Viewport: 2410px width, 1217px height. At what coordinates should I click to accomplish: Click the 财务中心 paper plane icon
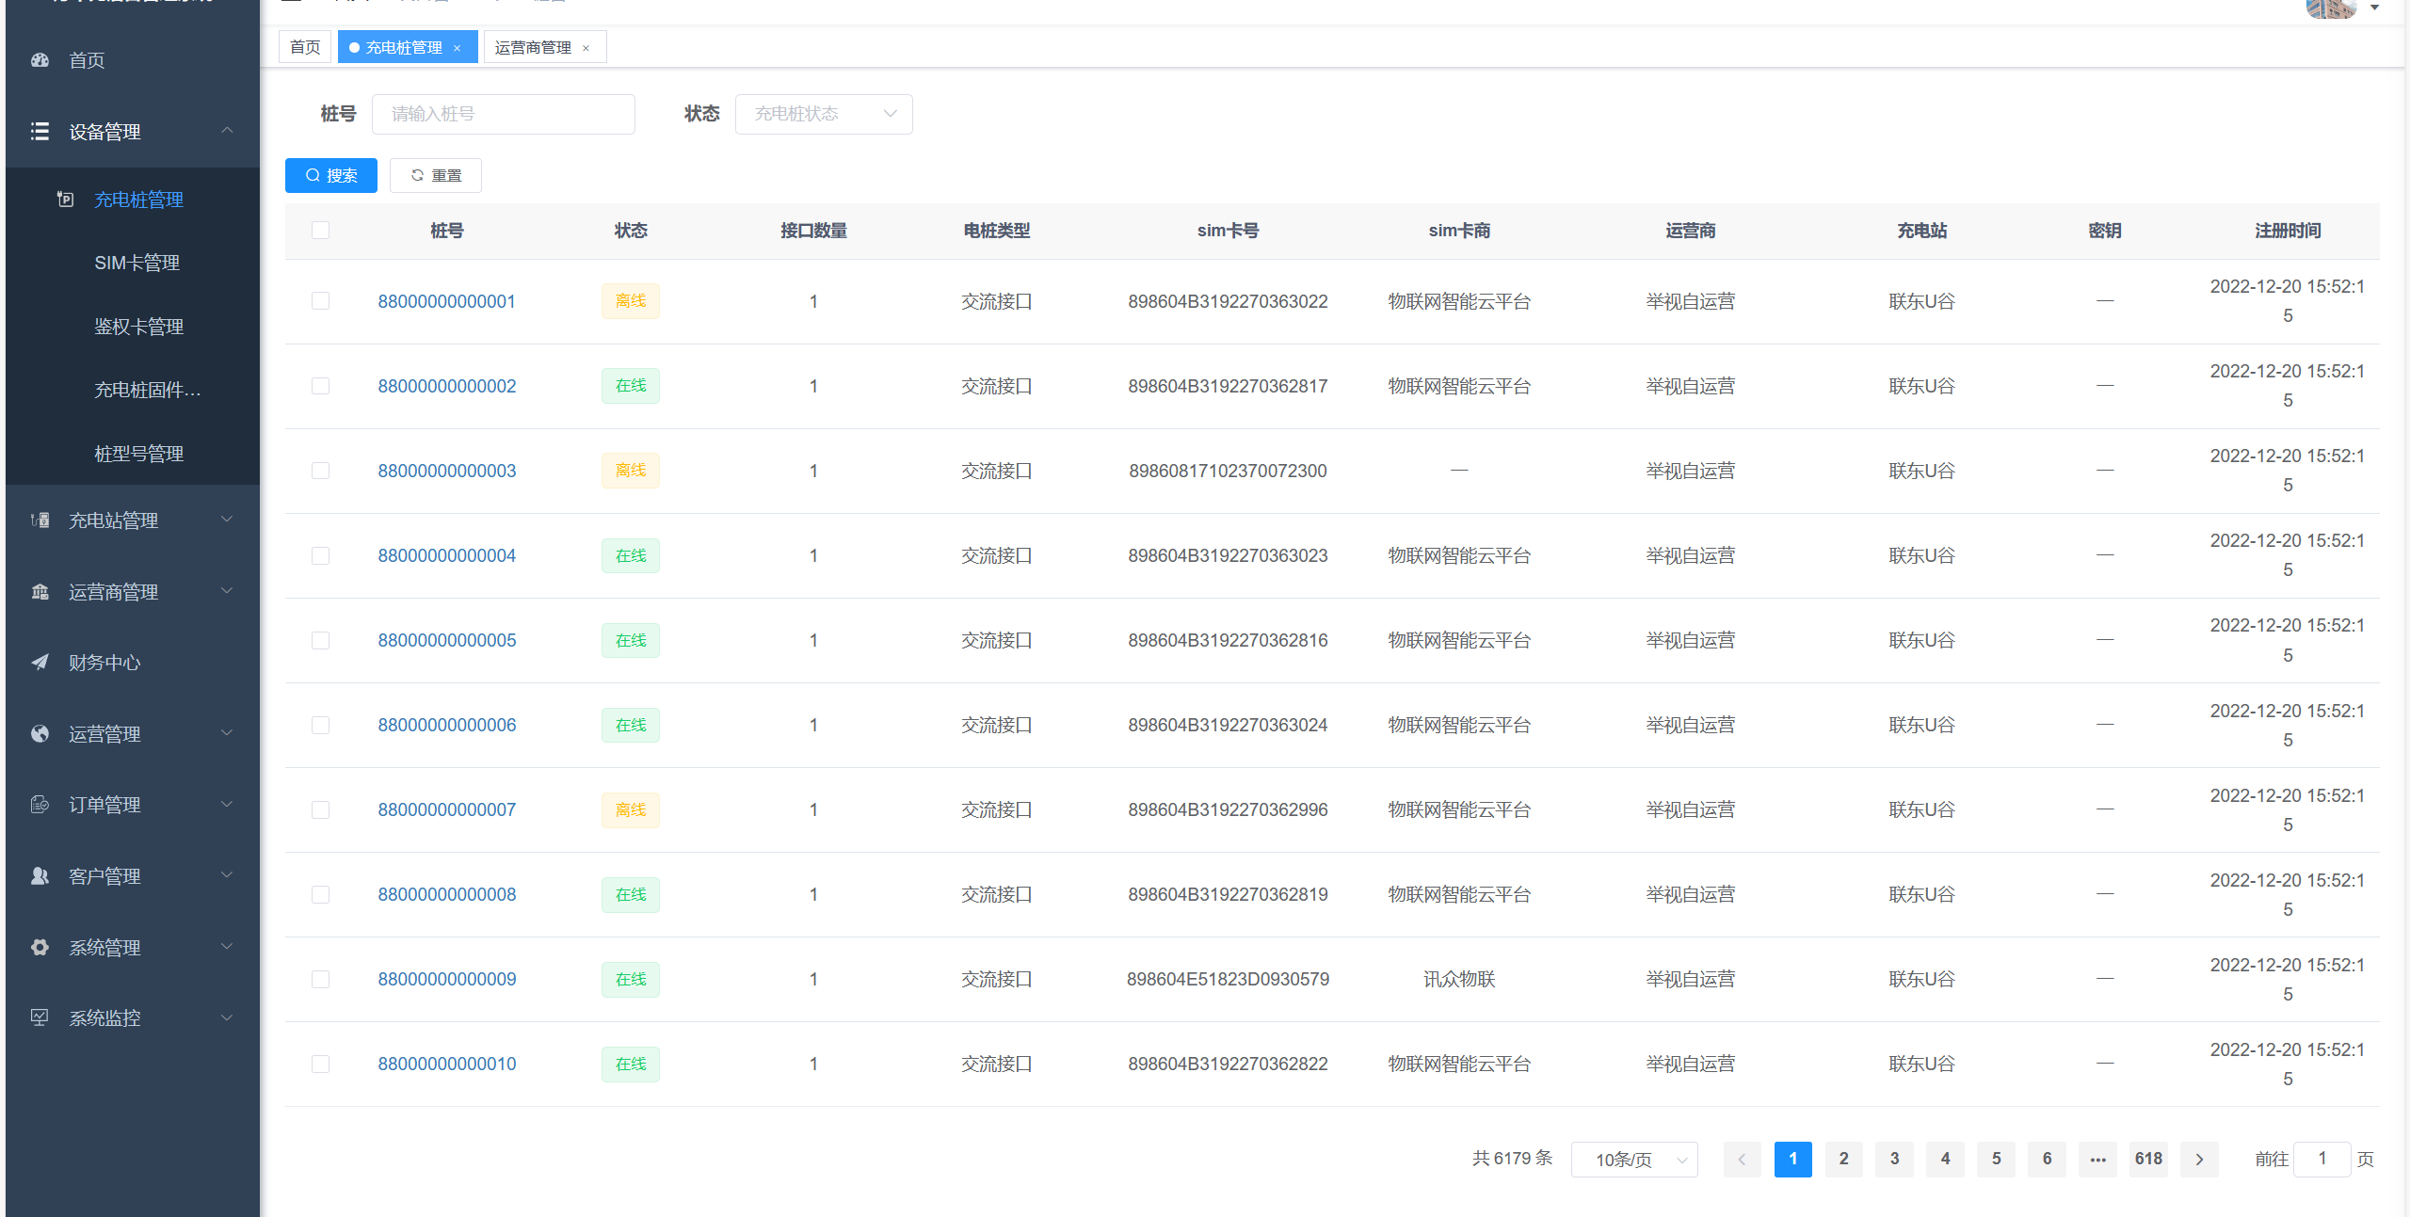40,663
